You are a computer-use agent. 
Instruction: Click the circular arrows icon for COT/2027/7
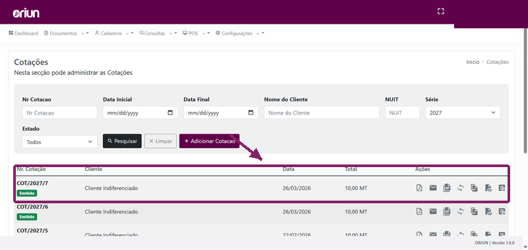(x=460, y=188)
